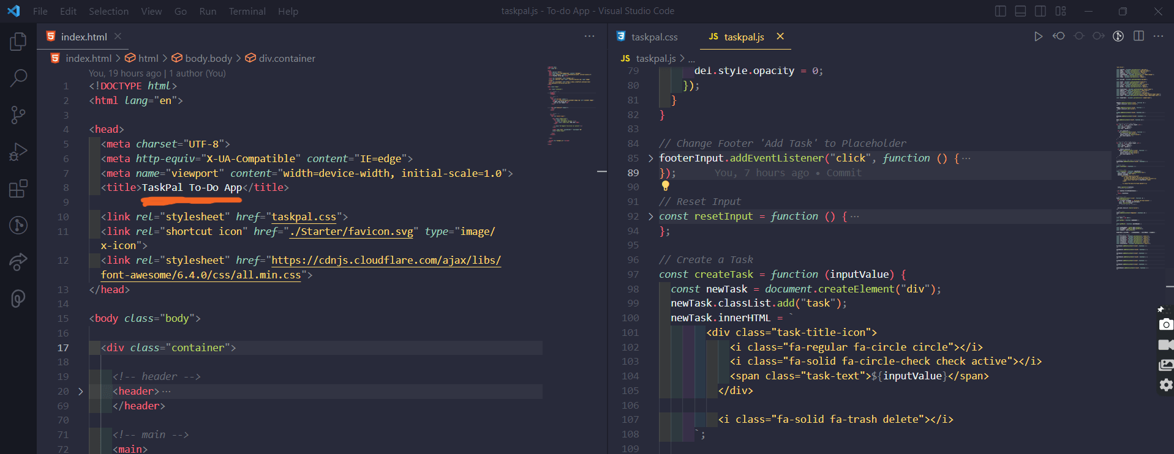
Task: Click the Run Code play button
Action: [x=1038, y=37]
